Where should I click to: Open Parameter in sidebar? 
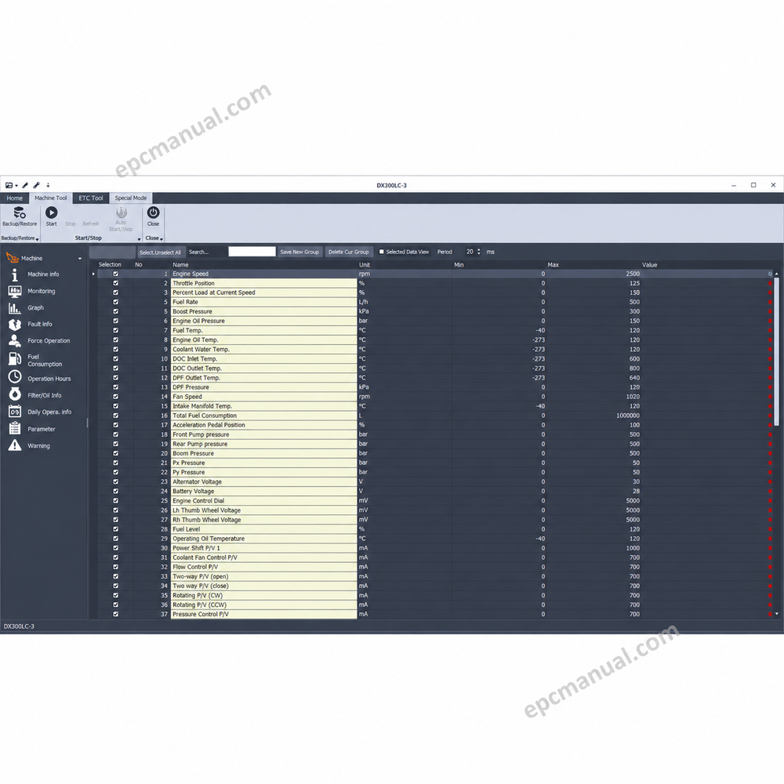pos(41,429)
